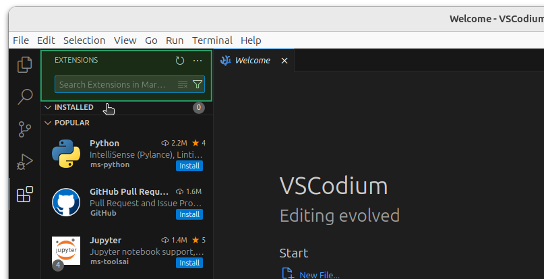Image resolution: width=544 pixels, height=279 pixels.
Task: Select the GitHub Pull Requ... extension title
Action: (129, 191)
